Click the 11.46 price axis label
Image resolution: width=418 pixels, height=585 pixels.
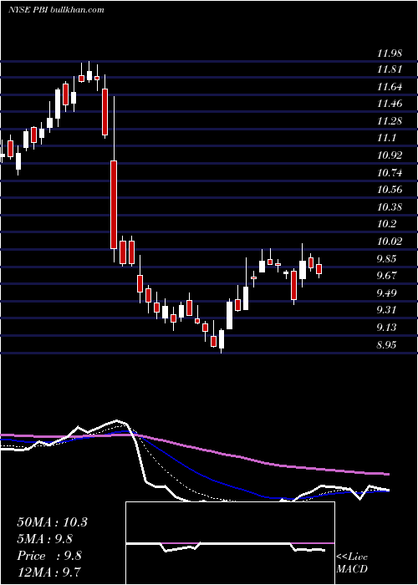click(x=390, y=104)
